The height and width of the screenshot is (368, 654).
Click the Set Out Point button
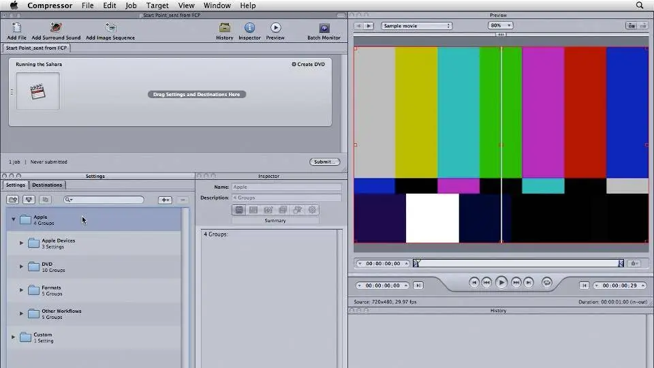coord(584,286)
